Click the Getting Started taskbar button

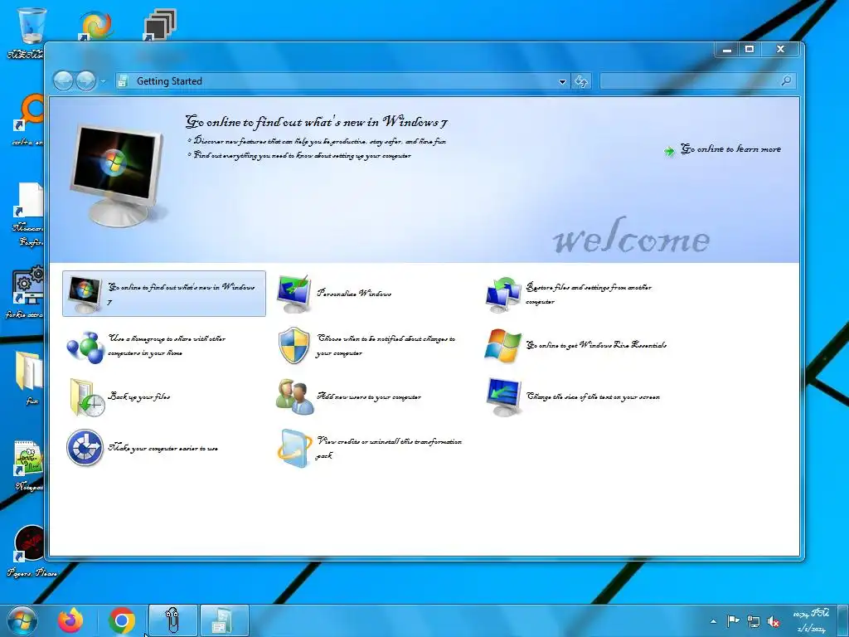point(224,620)
